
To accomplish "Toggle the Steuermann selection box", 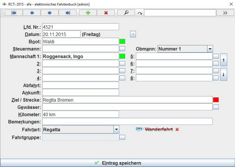I will [x=122, y=49].
